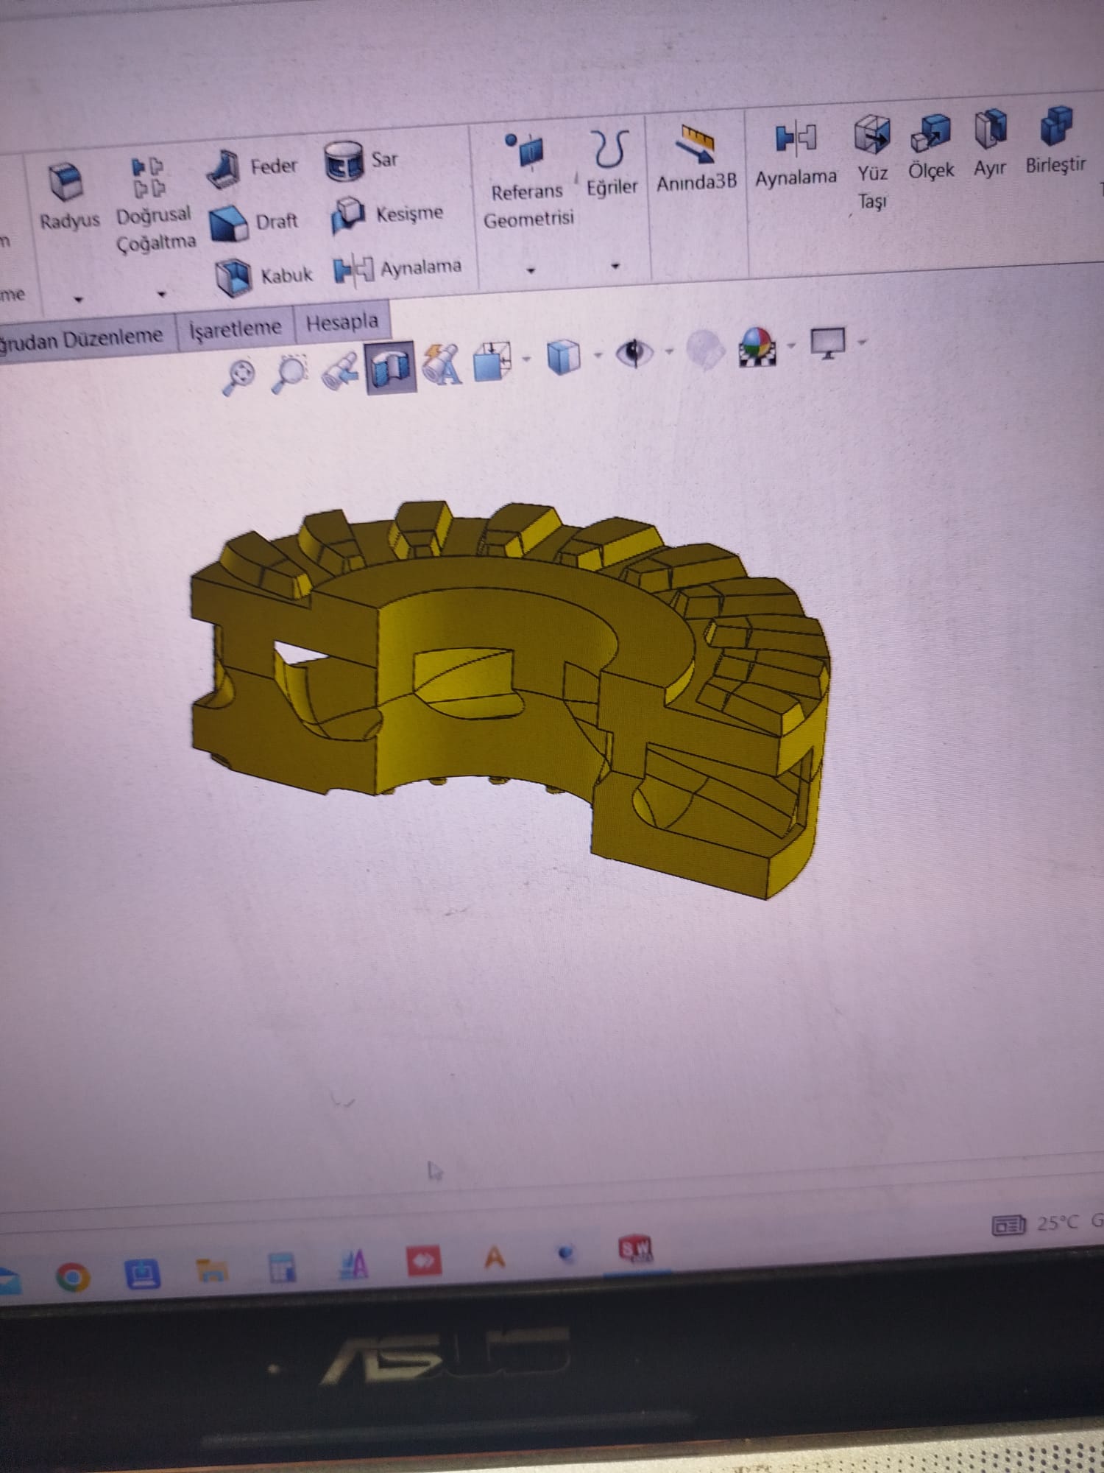Viewport: 1104px width, 1473px height.
Task: Click the Edit Appearance sphere icon
Action: pos(704,349)
